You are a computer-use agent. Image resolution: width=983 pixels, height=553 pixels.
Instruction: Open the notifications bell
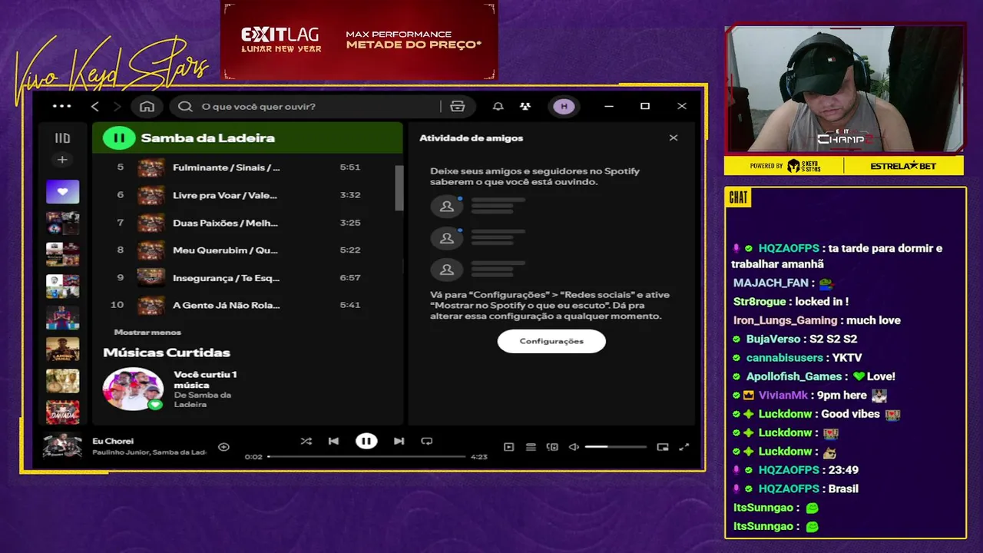point(498,107)
